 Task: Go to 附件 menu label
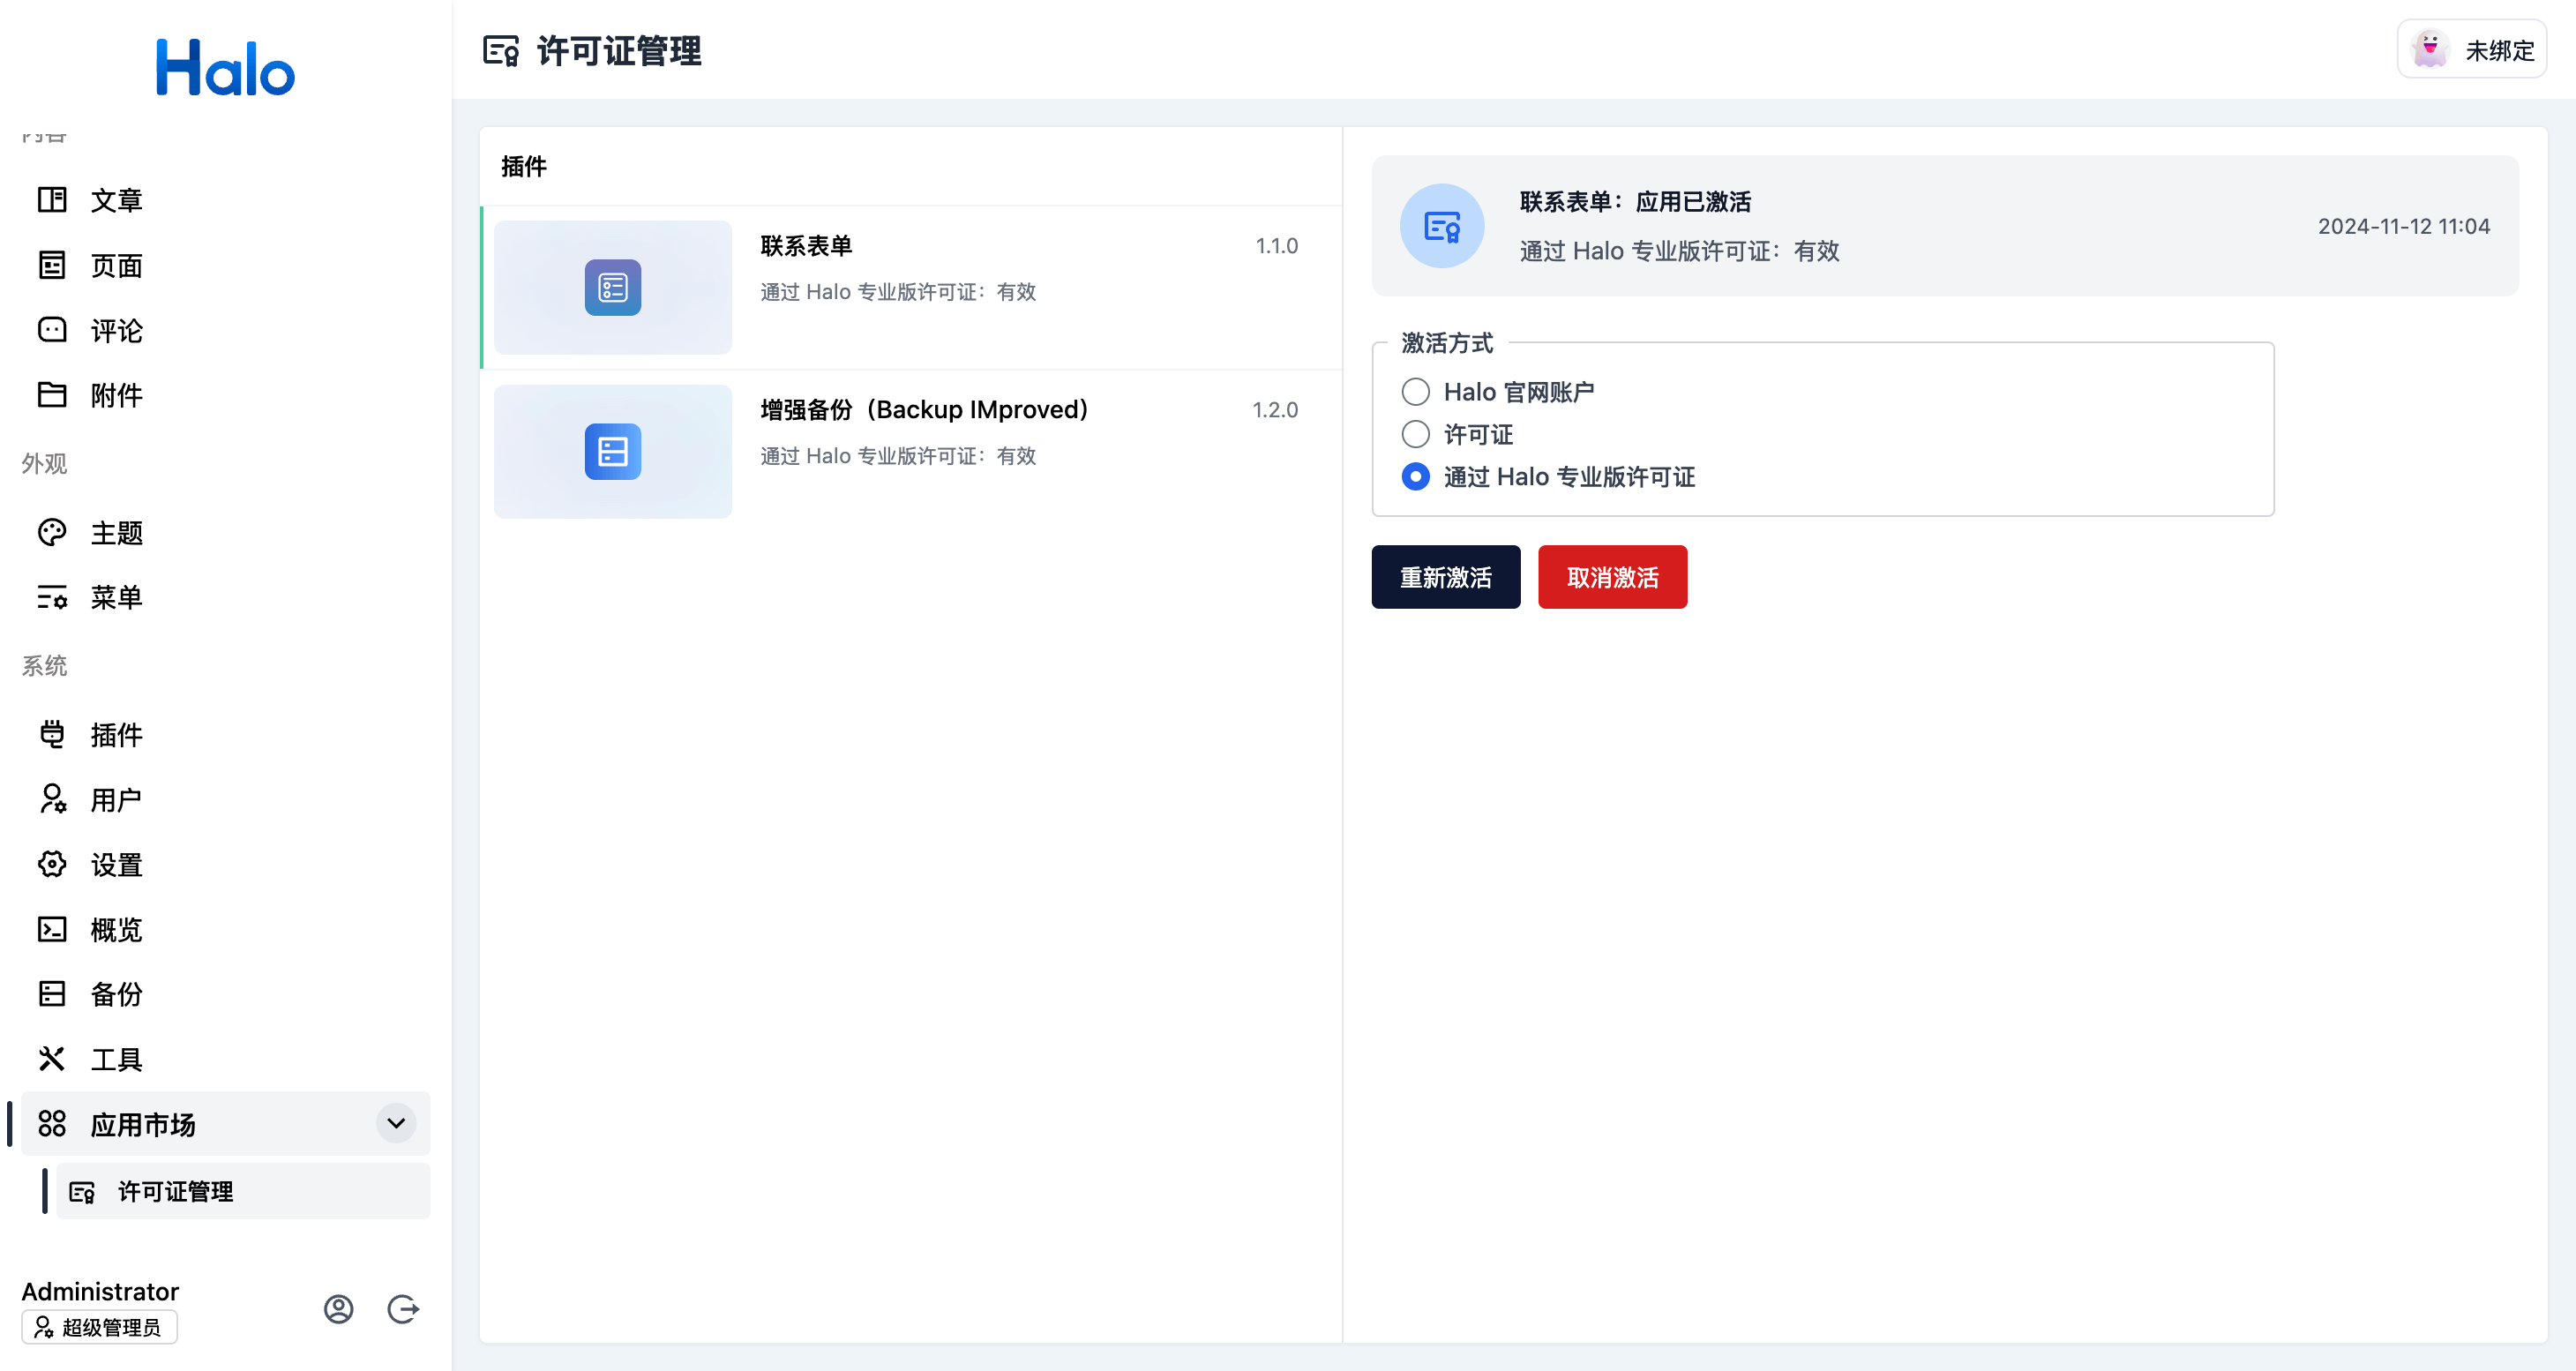(x=116, y=396)
